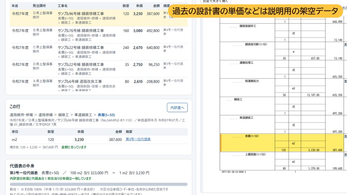This screenshot has height=195, width=347.
Task: Click breadcrumb 車道舗装工 in この行
Action: (83, 115)
